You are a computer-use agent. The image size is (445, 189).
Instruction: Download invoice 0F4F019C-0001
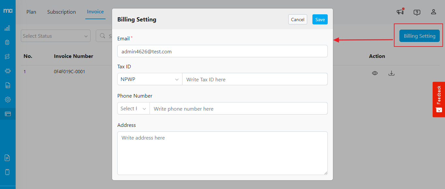point(392,73)
